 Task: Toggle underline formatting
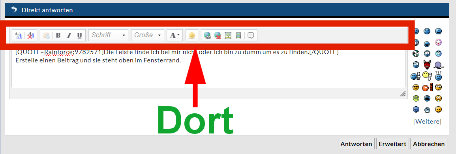point(79,36)
